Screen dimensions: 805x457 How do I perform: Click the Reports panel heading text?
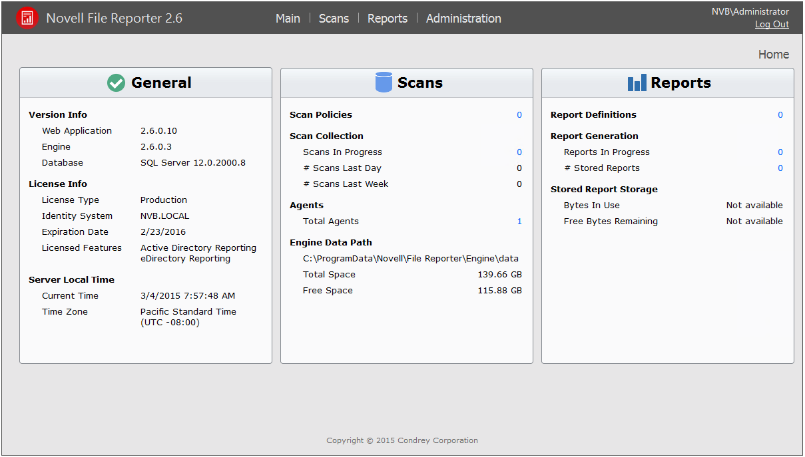680,82
